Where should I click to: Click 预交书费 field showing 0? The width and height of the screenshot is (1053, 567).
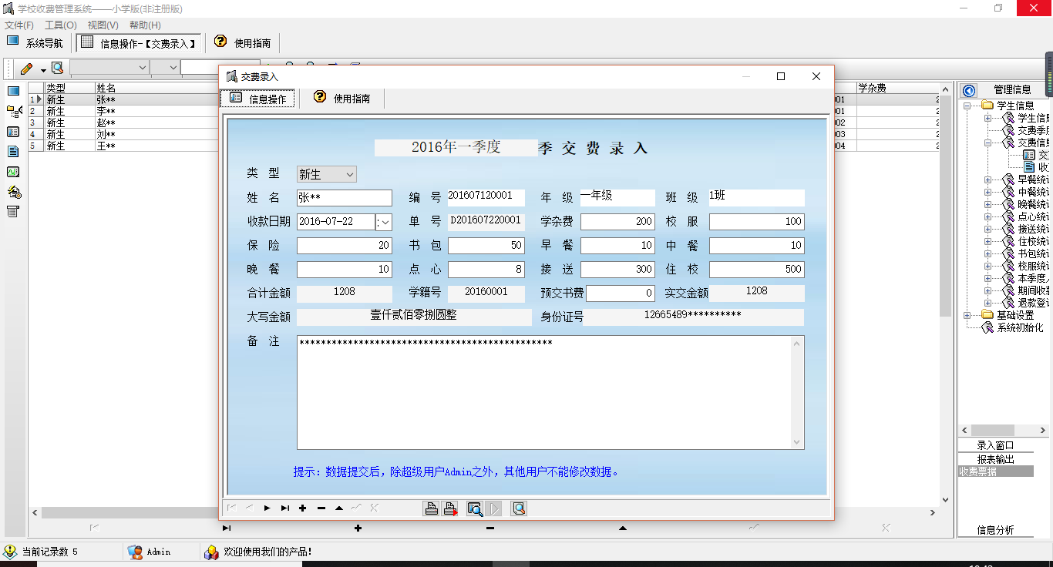coord(621,293)
